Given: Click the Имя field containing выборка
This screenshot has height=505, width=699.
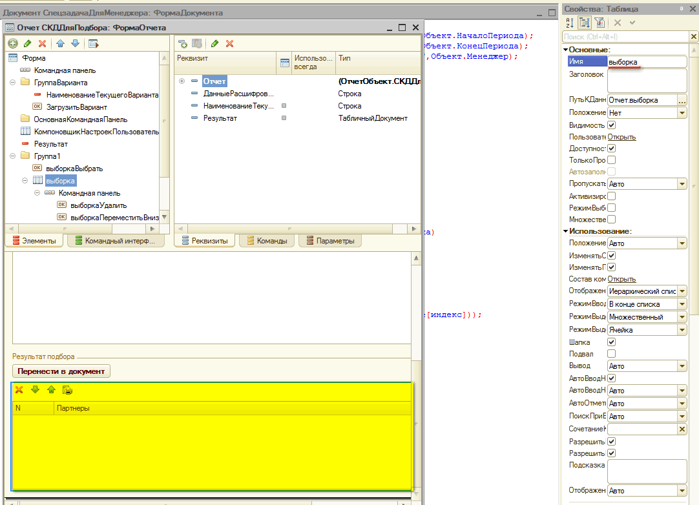Looking at the screenshot, I should tap(647, 61).
